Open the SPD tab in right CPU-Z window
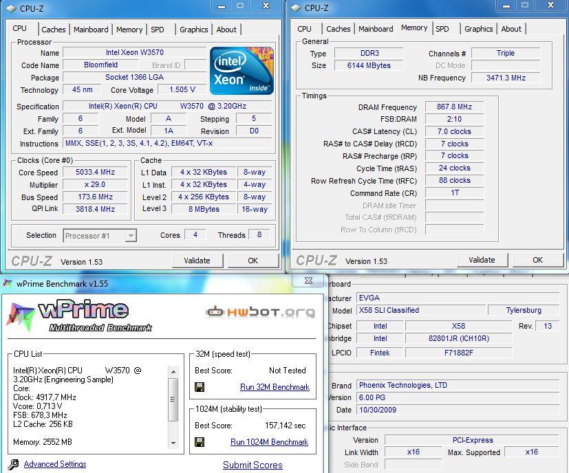 442,29
